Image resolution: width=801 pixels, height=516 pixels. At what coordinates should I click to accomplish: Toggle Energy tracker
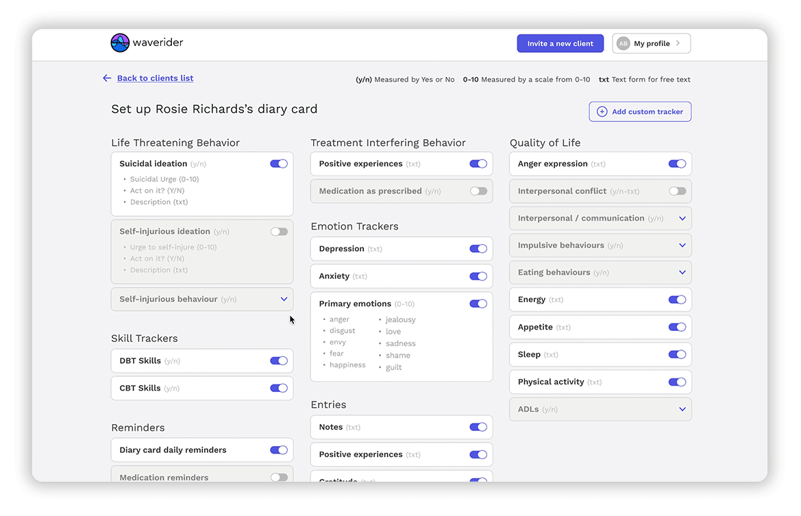click(677, 300)
